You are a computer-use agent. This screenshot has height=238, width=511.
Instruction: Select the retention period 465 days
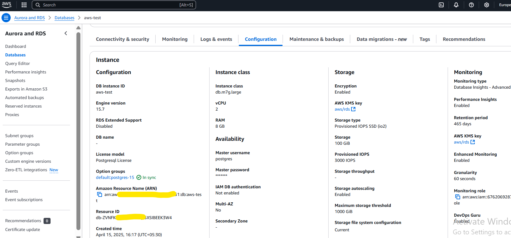click(463, 124)
